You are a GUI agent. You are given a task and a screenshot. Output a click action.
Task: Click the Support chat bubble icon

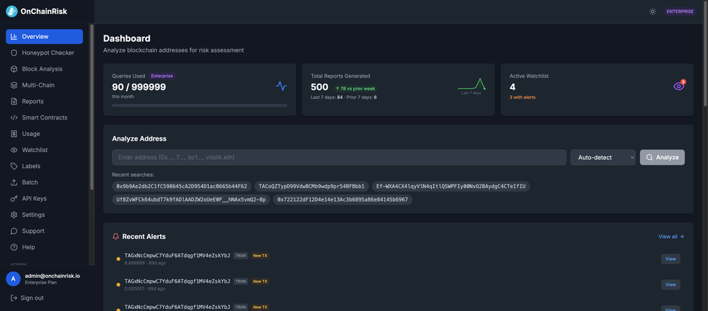click(14, 231)
